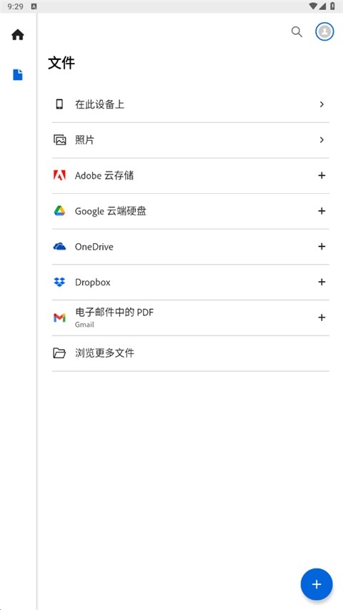
Task: Add Dropbox account with plus sign
Action: (322, 282)
